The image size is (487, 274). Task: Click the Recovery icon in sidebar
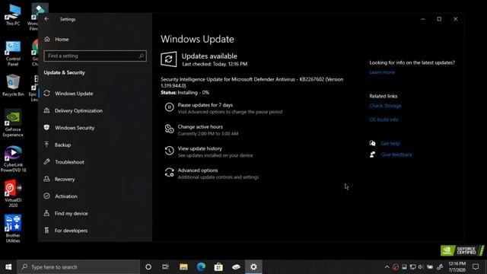click(x=46, y=179)
